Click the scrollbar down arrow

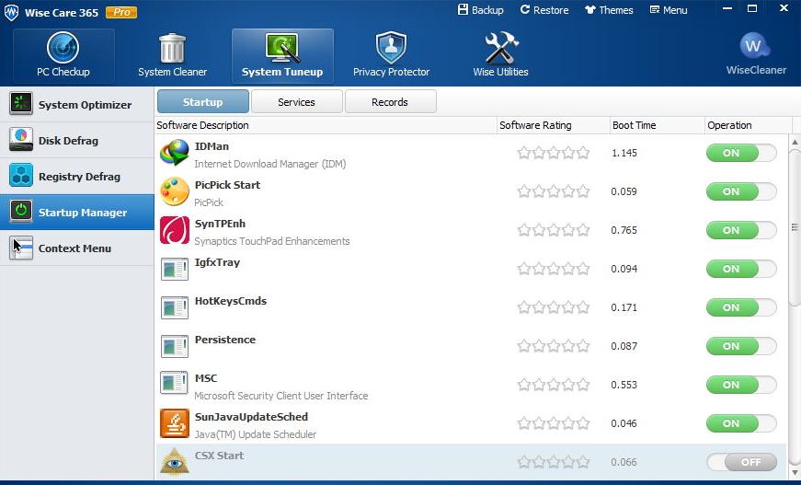[795, 471]
